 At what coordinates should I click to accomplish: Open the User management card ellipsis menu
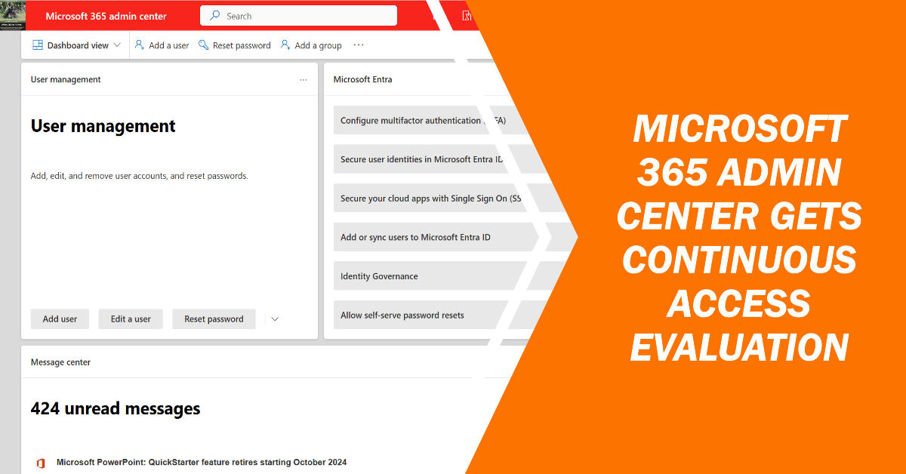[x=303, y=80]
